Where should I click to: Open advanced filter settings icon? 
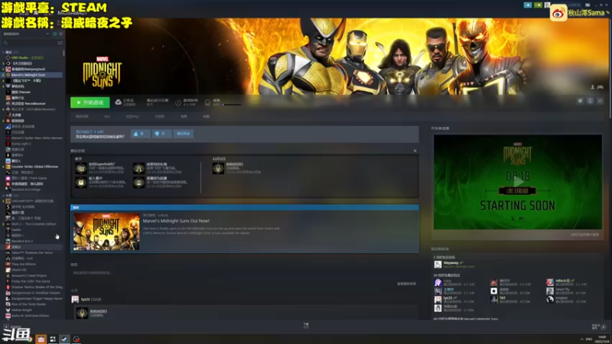60,43
